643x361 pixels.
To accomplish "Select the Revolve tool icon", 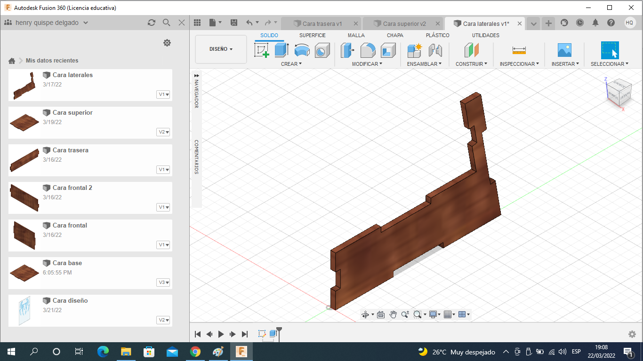I will coord(302,50).
